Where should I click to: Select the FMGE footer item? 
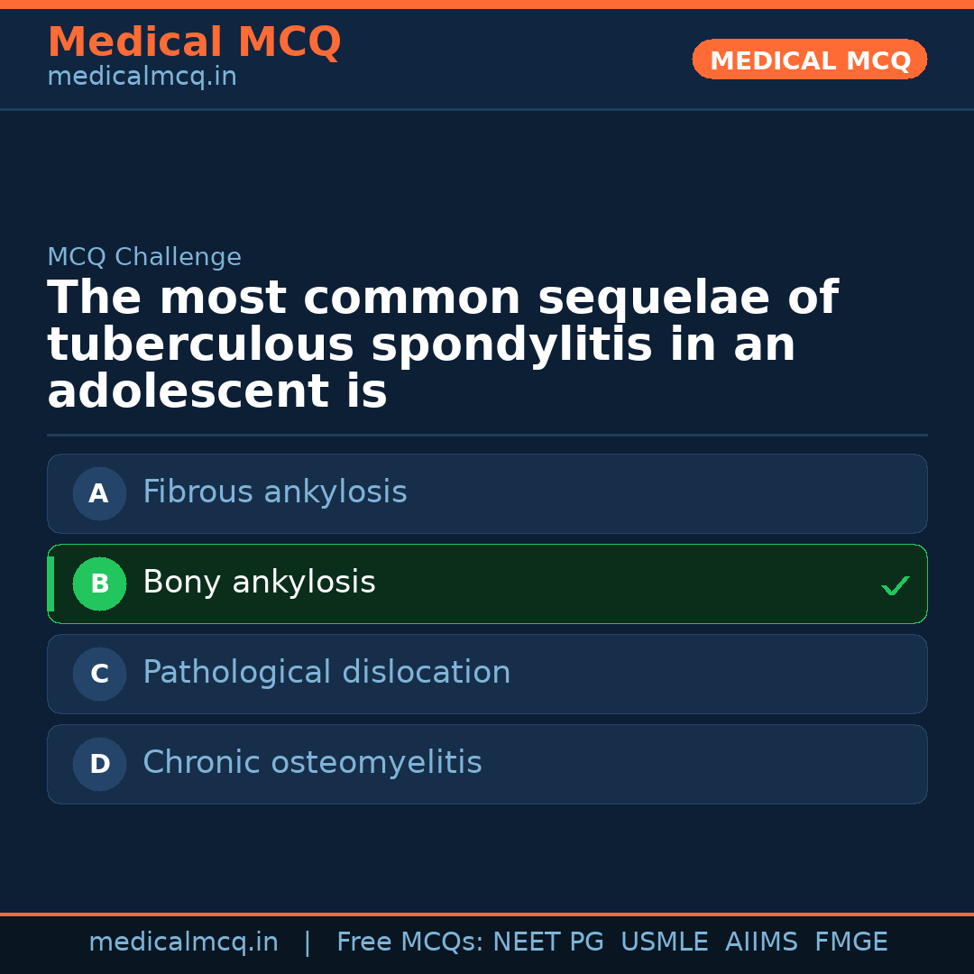click(x=850, y=942)
